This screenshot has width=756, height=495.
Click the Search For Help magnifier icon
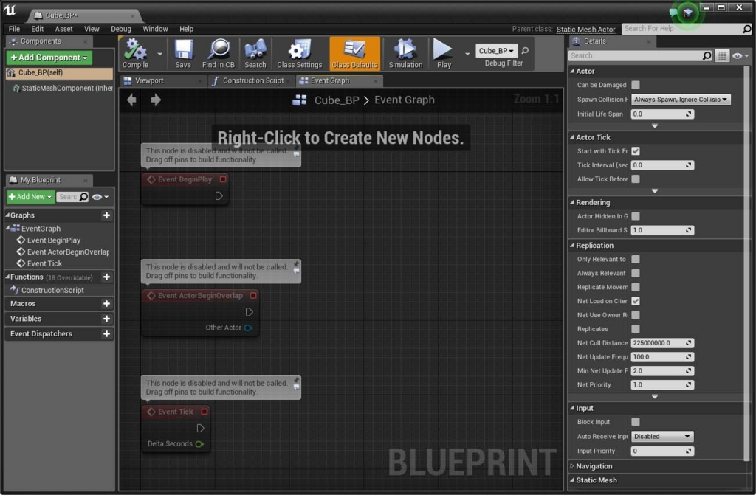[746, 29]
